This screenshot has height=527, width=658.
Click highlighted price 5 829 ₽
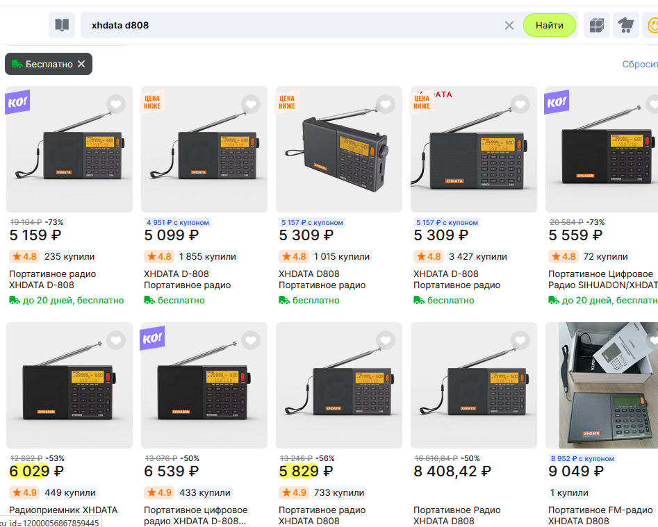coord(306,471)
